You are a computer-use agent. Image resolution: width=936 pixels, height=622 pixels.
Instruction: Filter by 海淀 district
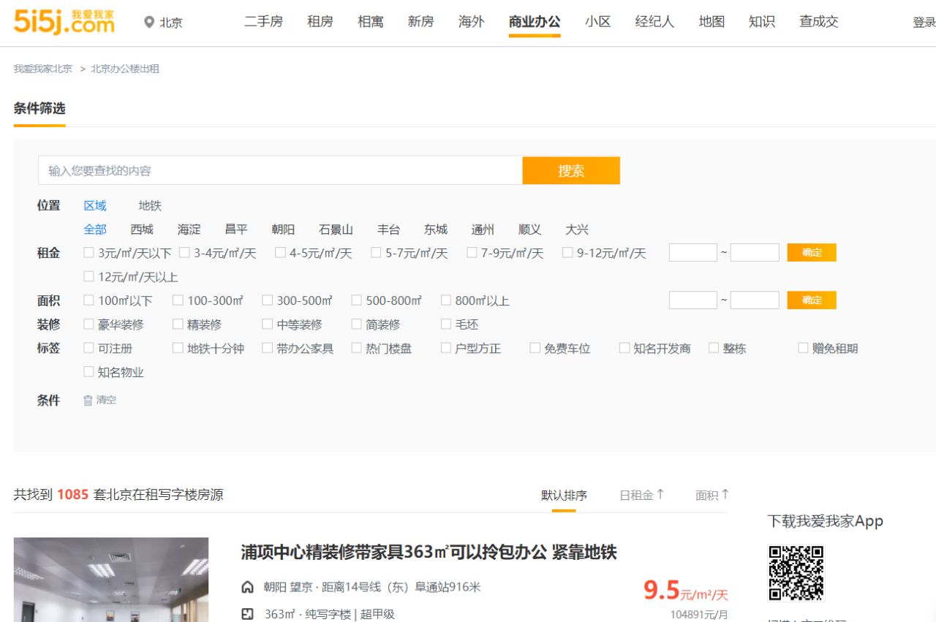[189, 230]
